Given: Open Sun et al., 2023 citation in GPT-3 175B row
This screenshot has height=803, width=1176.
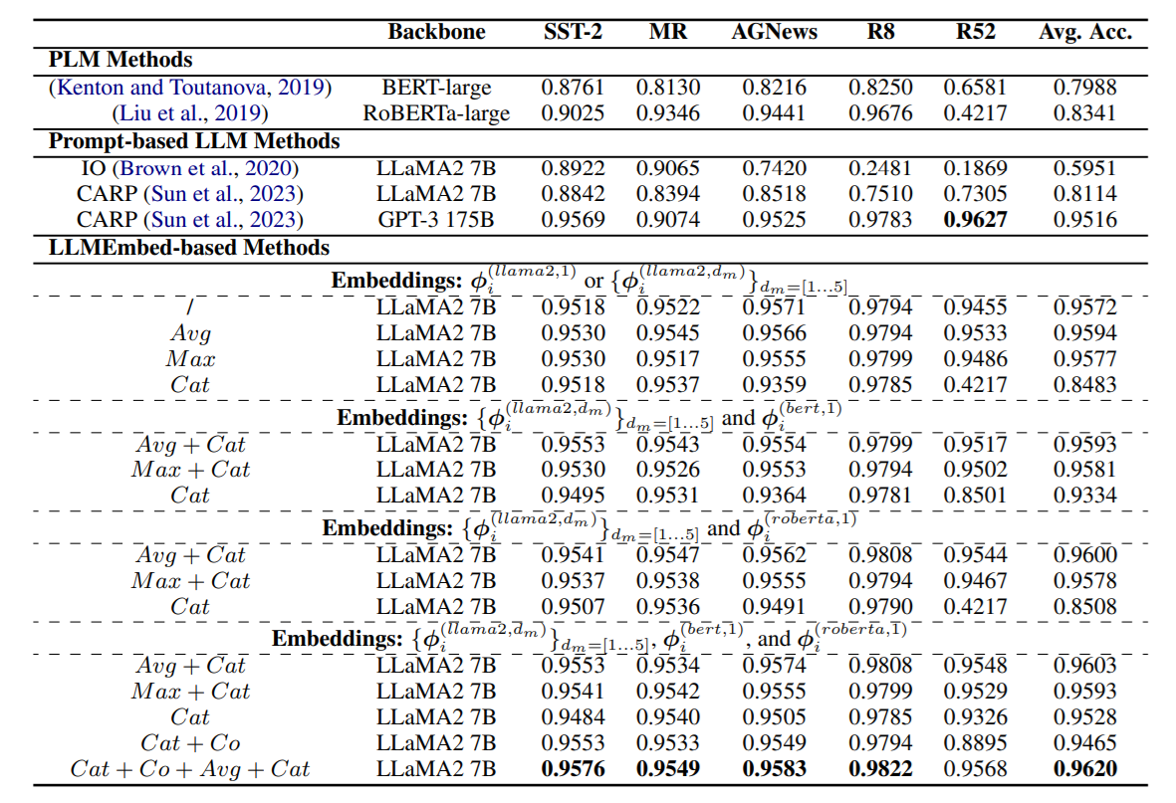Looking at the screenshot, I should (x=222, y=220).
